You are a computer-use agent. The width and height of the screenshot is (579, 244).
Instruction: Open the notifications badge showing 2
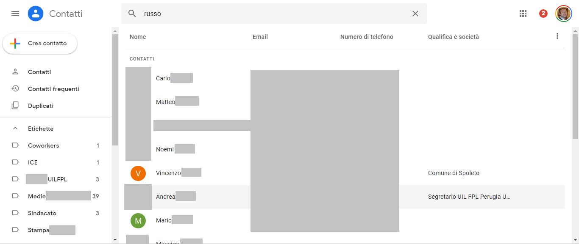tap(543, 14)
